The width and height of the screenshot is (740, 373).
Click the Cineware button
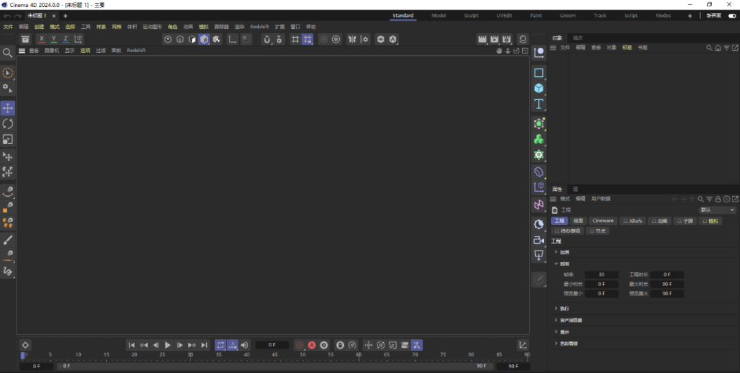click(603, 221)
